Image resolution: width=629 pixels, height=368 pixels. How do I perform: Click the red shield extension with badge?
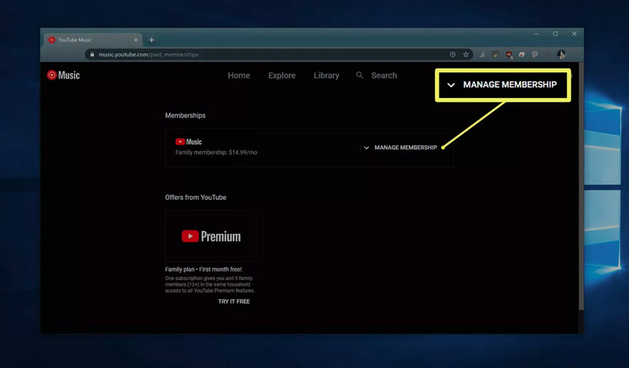[509, 54]
